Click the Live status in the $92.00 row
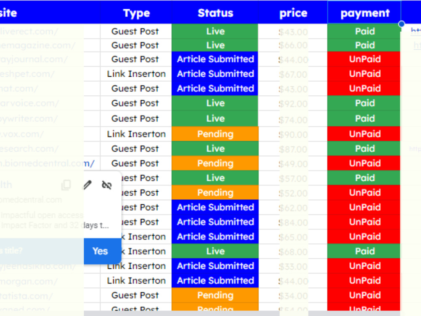Viewport: 421px width, 316px height. tap(215, 103)
